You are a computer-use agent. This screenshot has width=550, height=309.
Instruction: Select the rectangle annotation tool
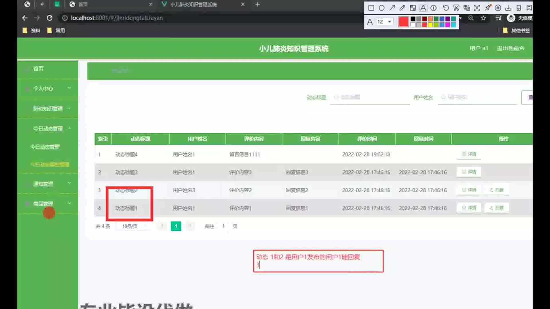pos(371,8)
